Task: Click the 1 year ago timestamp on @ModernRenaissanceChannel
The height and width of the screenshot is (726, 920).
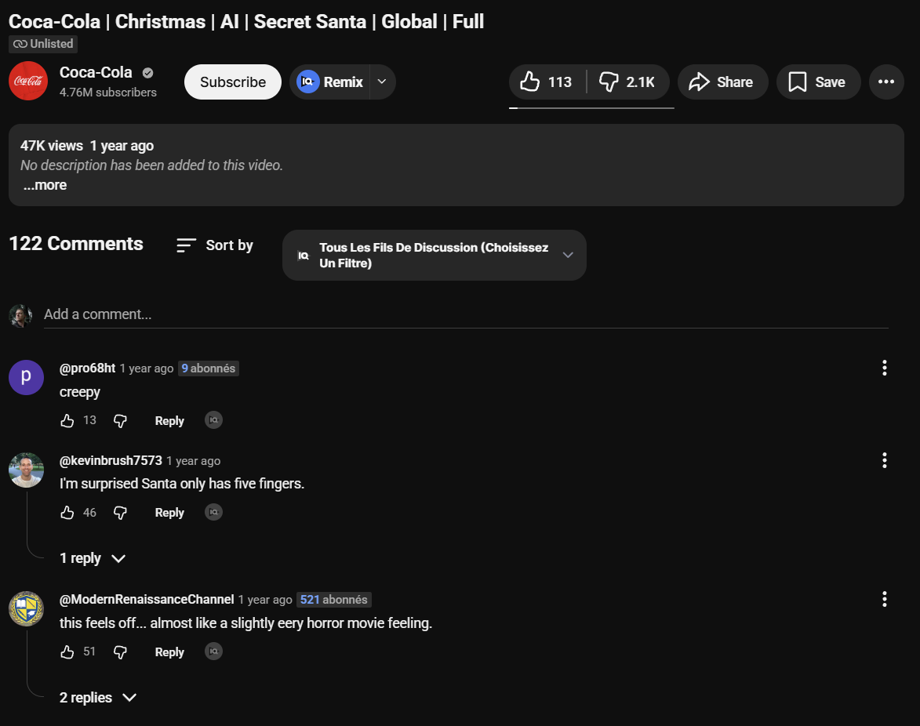Action: 265,600
